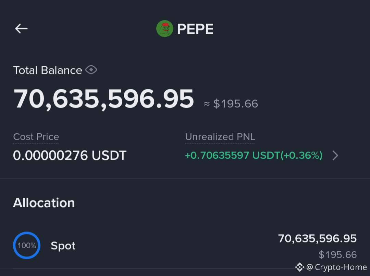
Task: Click the PEPE frog coin logo
Action: [165, 28]
